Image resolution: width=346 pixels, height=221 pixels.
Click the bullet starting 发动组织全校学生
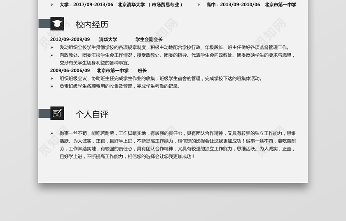[174, 47]
